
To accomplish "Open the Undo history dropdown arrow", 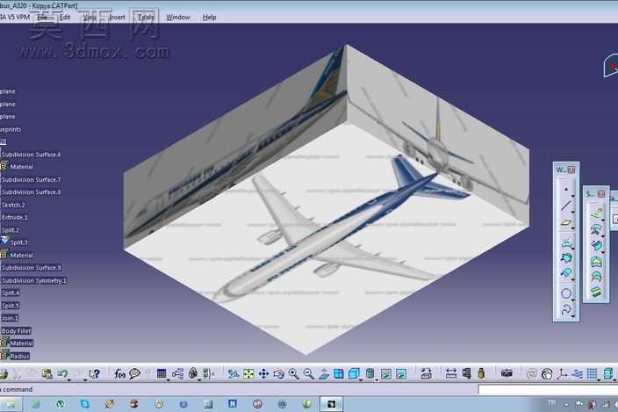I will click(x=69, y=379).
